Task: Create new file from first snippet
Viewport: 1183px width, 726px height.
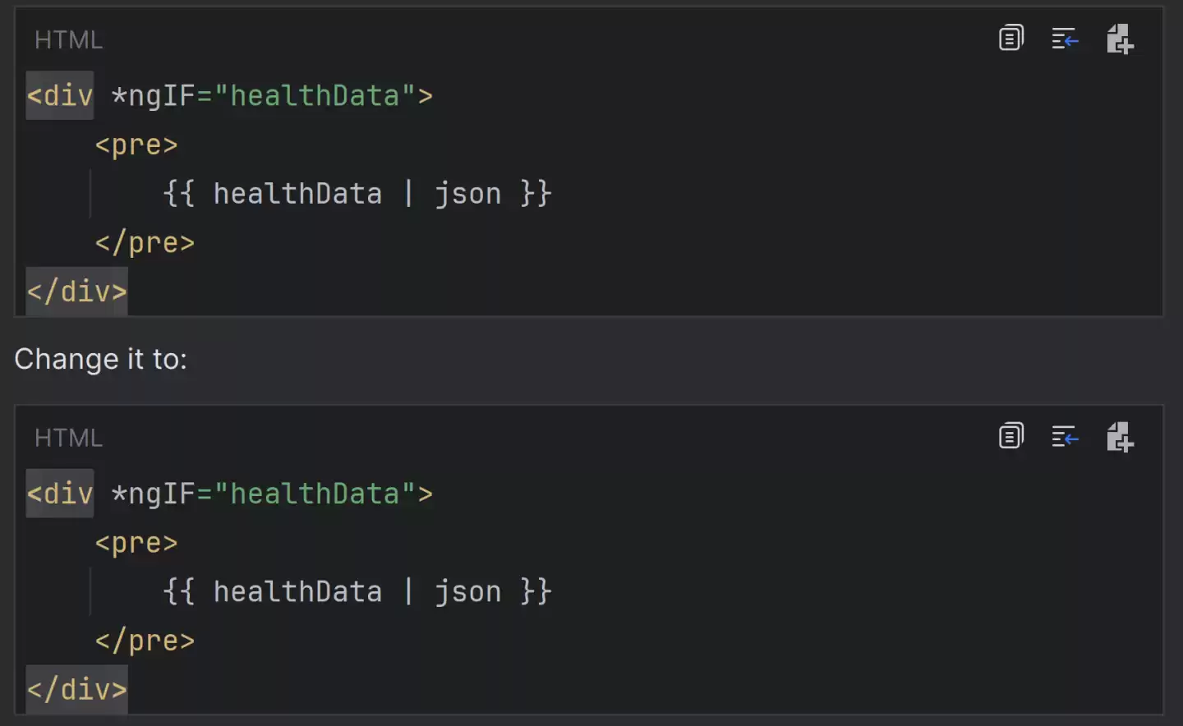Action: point(1120,39)
